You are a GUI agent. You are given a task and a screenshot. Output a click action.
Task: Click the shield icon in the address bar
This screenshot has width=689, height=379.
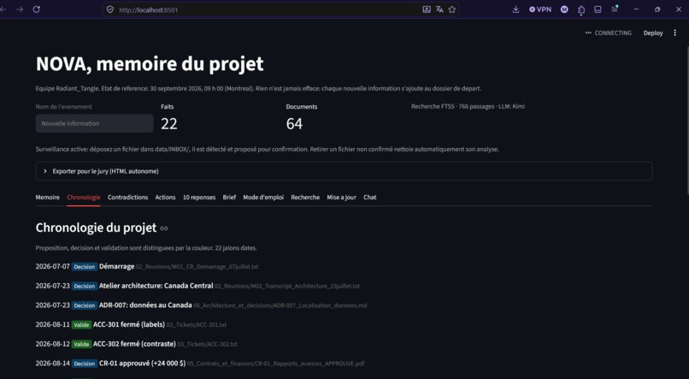click(x=110, y=9)
